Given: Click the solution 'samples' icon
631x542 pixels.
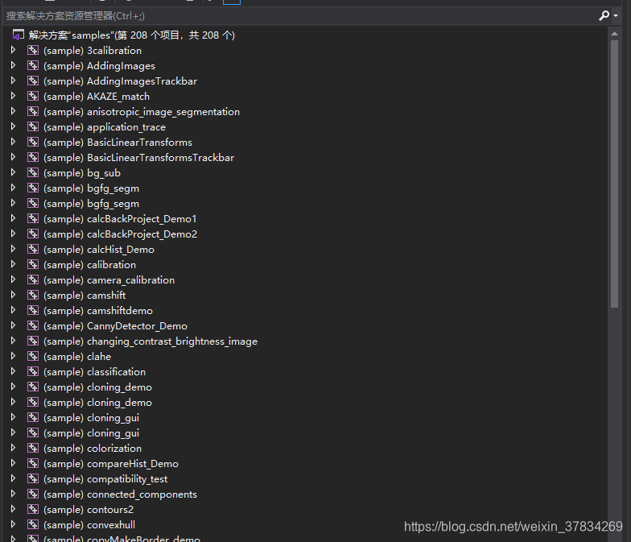Looking at the screenshot, I should pyautogui.click(x=18, y=35).
